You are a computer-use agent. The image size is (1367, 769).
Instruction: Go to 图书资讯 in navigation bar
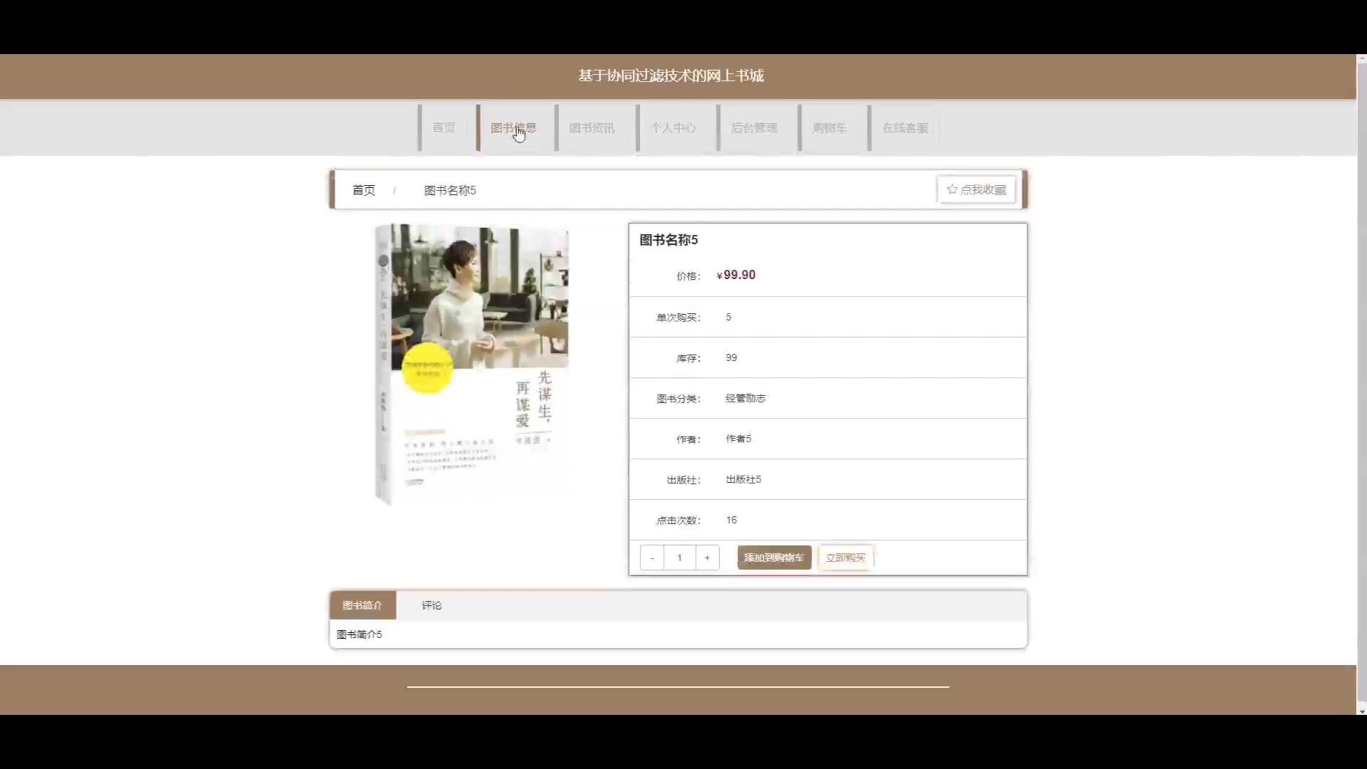pyautogui.click(x=592, y=128)
